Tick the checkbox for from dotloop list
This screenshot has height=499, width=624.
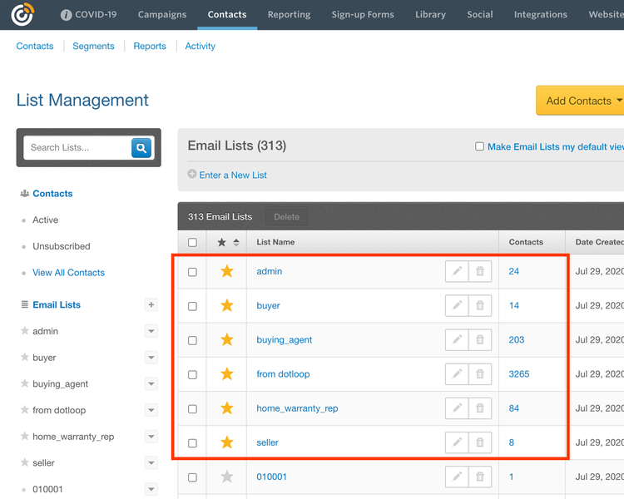[x=193, y=374]
